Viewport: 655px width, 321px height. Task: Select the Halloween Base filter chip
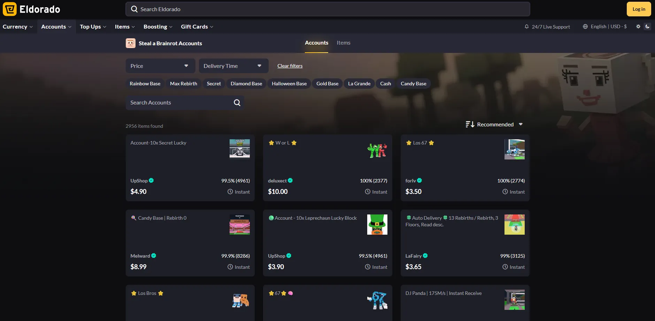[289, 84]
